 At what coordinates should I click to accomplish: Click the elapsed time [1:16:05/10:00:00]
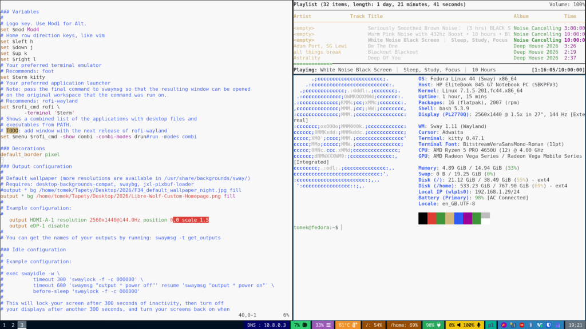pos(558,70)
